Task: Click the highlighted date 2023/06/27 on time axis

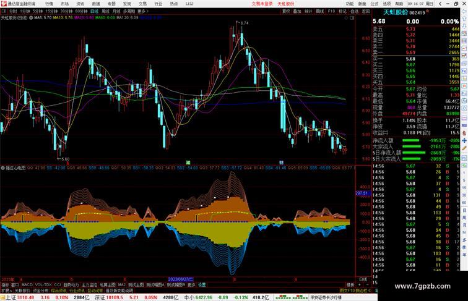Action: point(181,279)
